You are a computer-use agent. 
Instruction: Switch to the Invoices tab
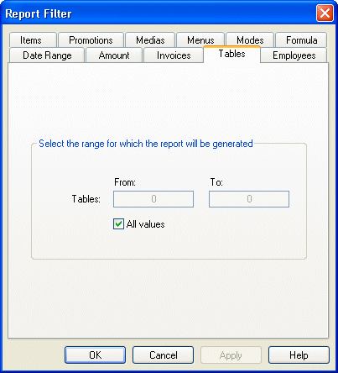(x=174, y=55)
